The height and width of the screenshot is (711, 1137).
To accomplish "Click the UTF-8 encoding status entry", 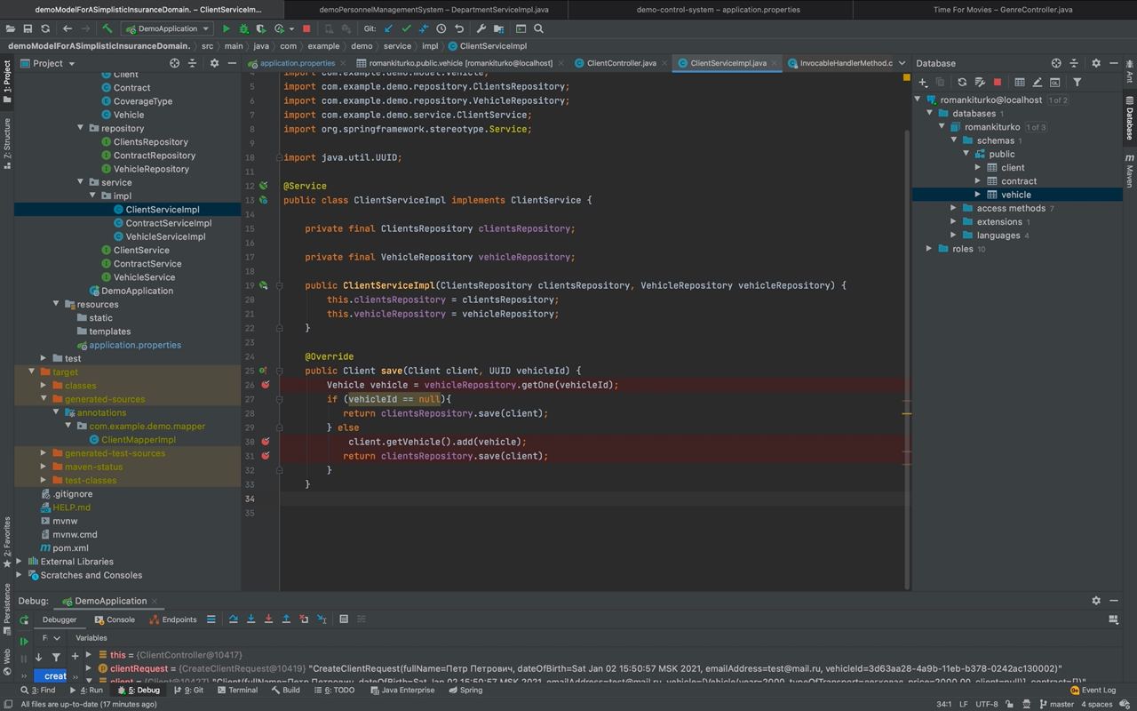I will (987, 704).
